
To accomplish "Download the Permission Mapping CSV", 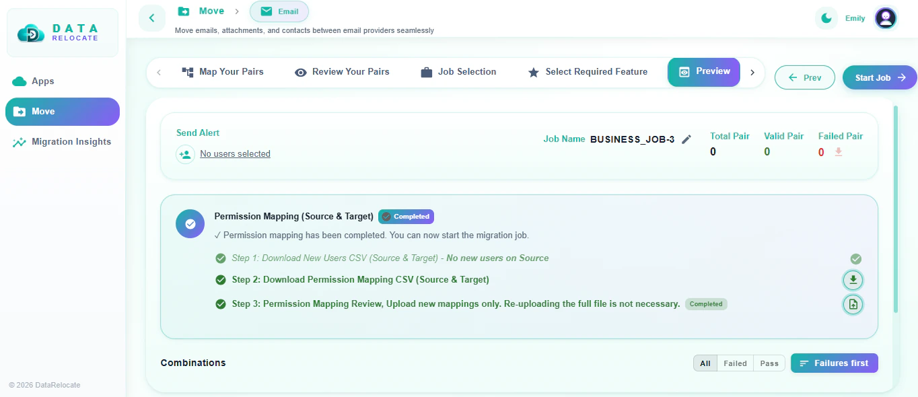I will click(x=853, y=280).
